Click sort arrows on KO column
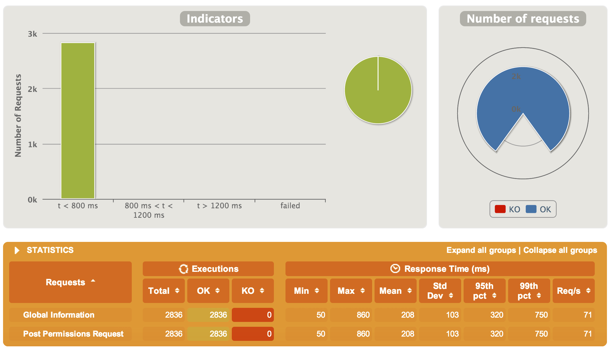Image resolution: width=610 pixels, height=350 pixels. click(x=262, y=290)
